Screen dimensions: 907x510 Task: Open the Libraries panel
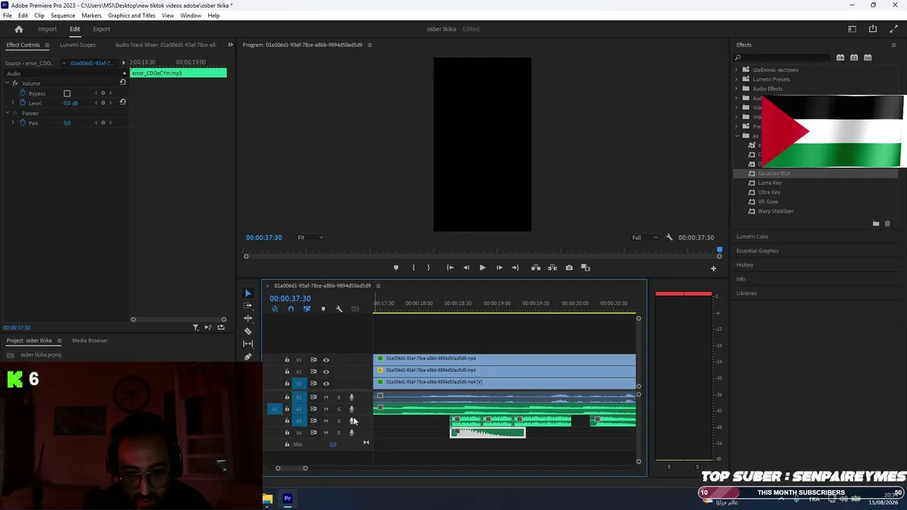(746, 293)
